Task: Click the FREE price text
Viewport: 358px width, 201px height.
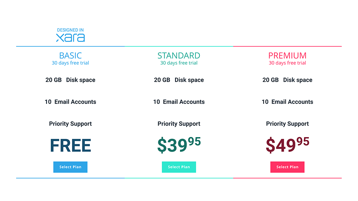Action: click(x=71, y=145)
